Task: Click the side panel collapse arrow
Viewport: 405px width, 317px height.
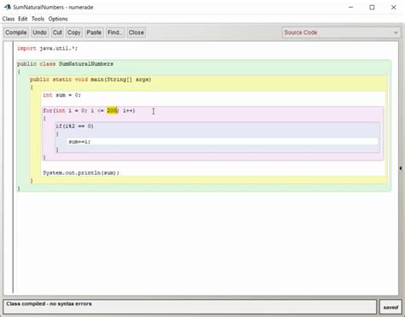Action: (x=401, y=168)
